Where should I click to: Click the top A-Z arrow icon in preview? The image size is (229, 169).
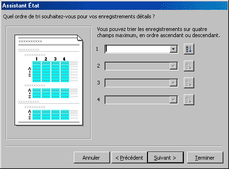click(30, 72)
